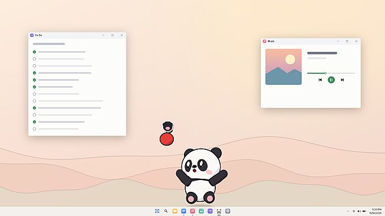Open the volume speaker tray icon
This screenshot has width=385, height=216.
point(359,211)
